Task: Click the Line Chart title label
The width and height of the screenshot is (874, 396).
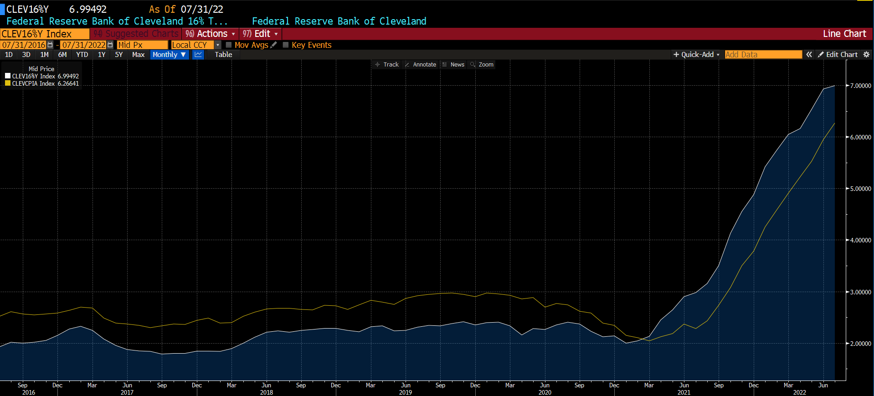Action: pos(844,34)
